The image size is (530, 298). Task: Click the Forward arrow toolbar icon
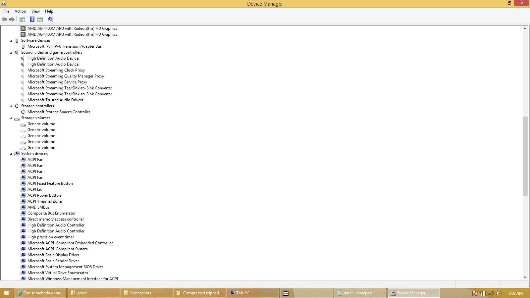(12, 20)
